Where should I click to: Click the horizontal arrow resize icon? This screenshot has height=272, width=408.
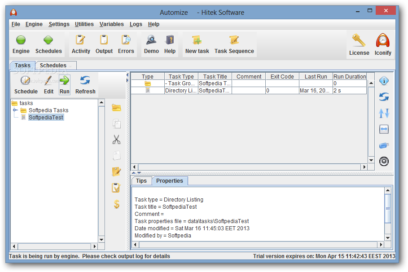point(384,129)
